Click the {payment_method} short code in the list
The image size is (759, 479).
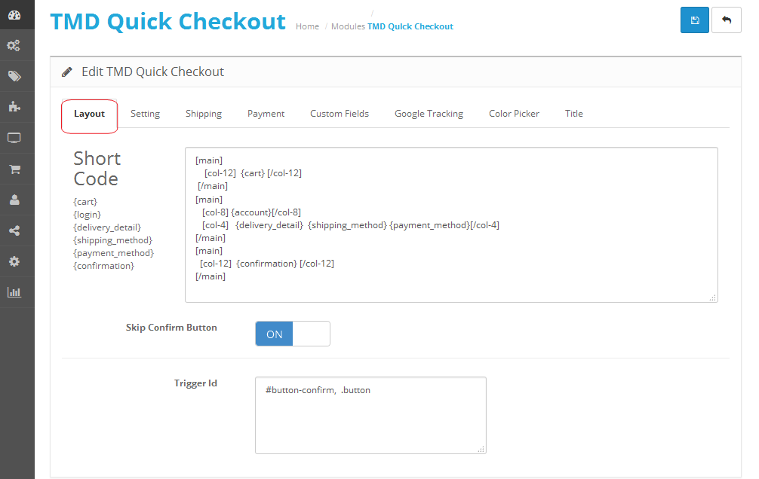113,253
